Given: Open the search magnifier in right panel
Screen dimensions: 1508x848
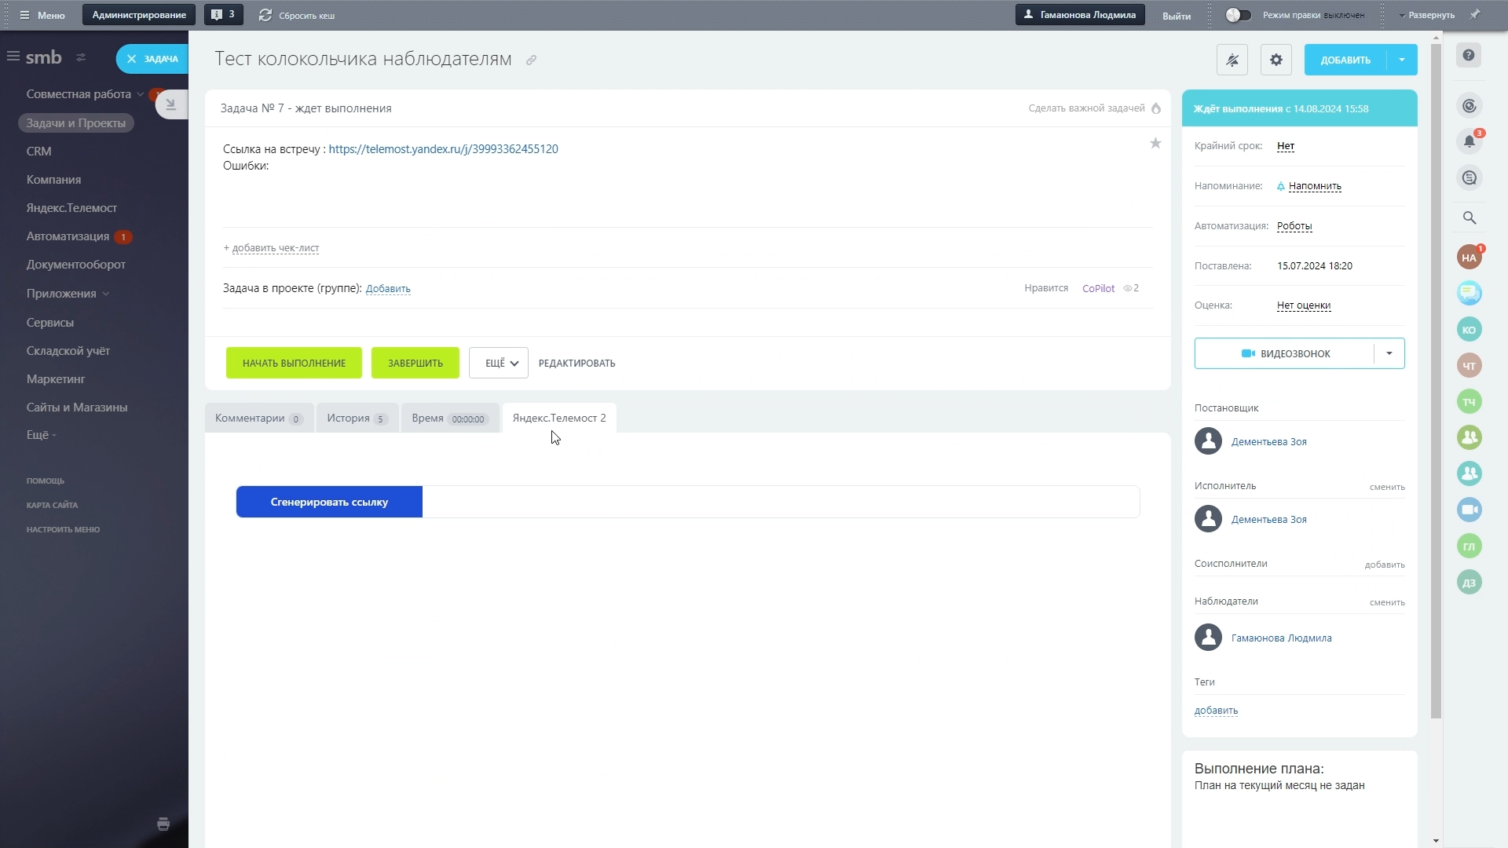Looking at the screenshot, I should [1469, 218].
